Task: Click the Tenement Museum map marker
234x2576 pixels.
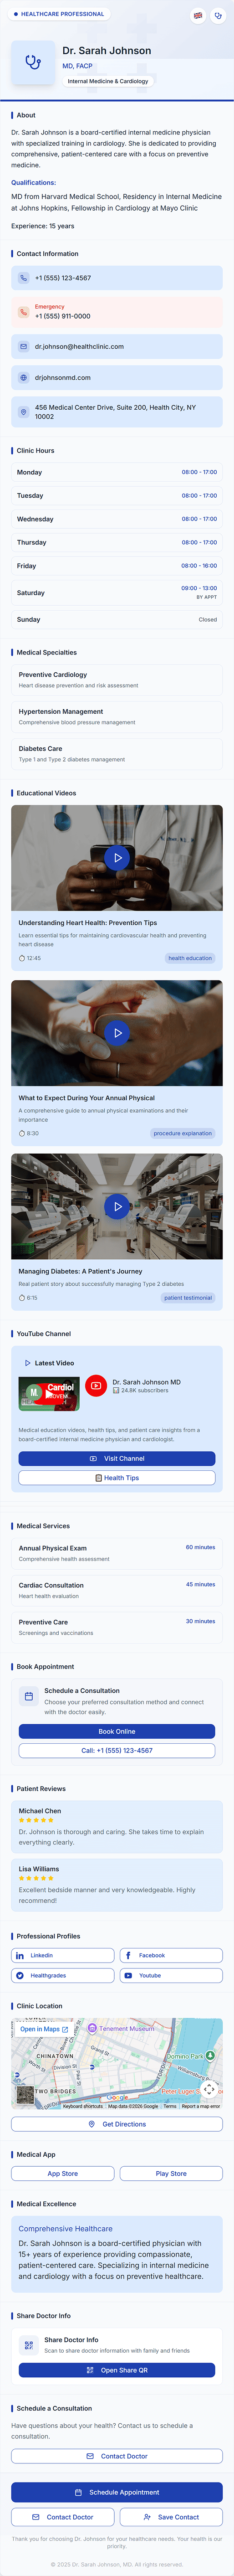Action: coord(92,2028)
